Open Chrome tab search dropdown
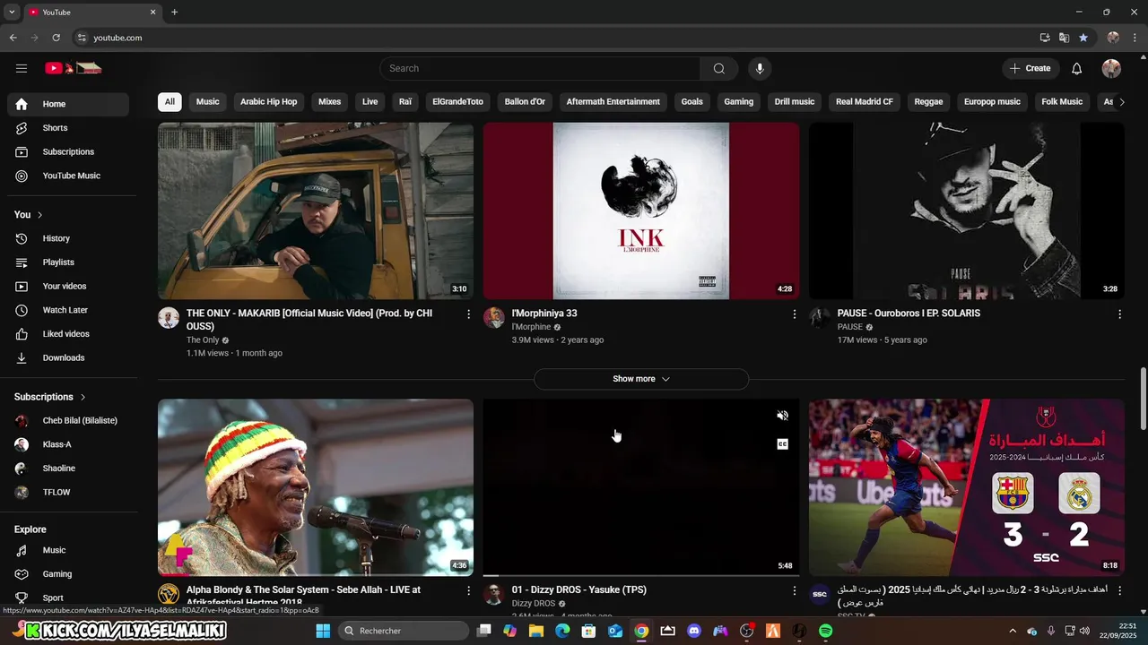The width and height of the screenshot is (1148, 645). click(12, 13)
